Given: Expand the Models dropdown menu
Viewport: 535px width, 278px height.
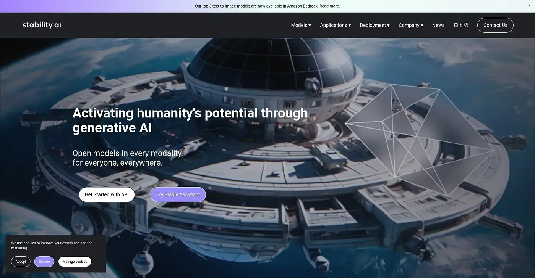Looking at the screenshot, I should pos(301,25).
